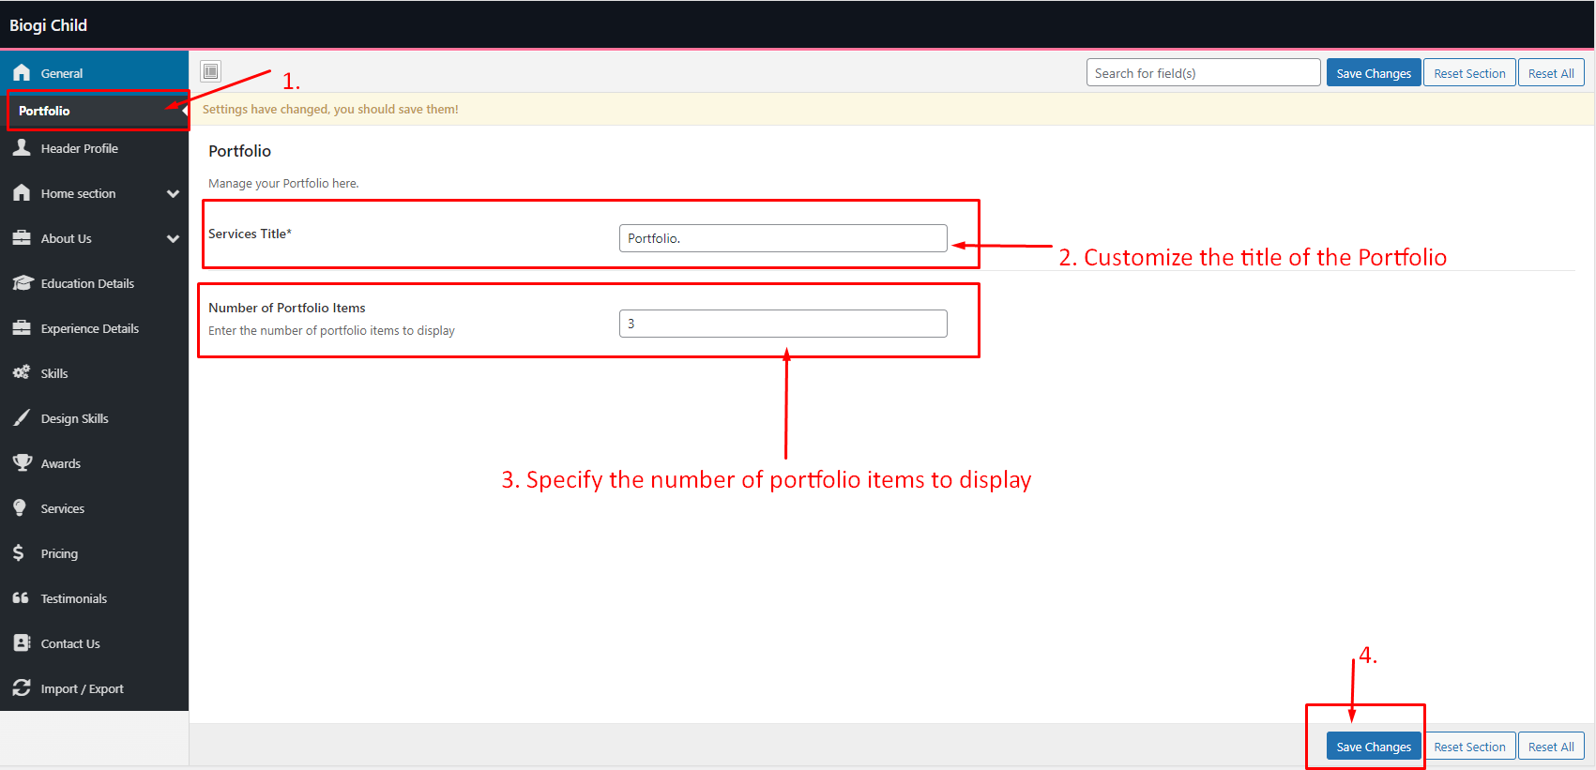The image size is (1596, 770).
Task: Click the Pricing dollar icon
Action: click(19, 553)
